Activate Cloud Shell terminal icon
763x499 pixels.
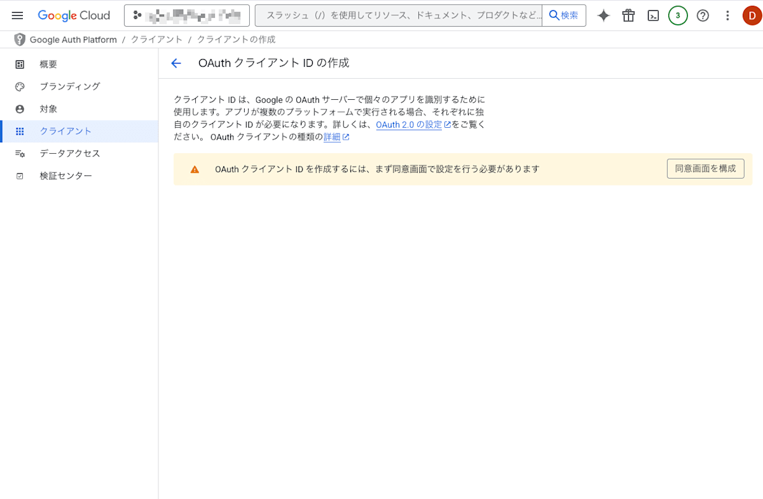[653, 16]
